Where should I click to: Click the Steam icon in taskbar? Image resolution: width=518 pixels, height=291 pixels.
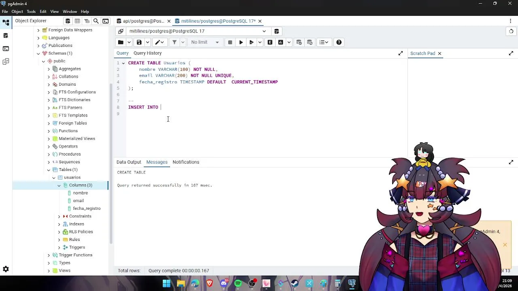[295, 283]
